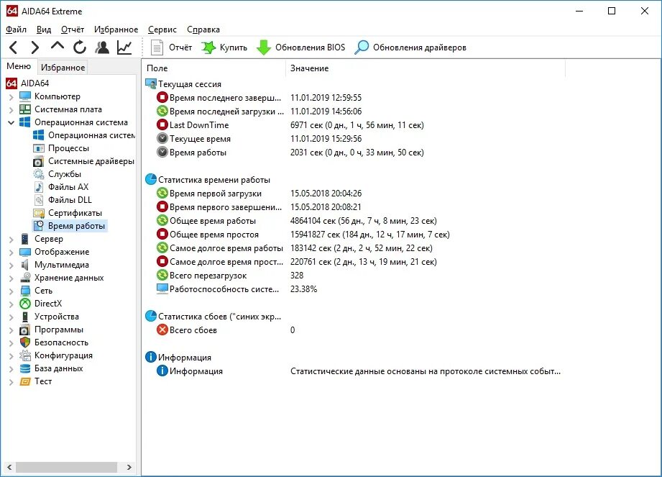Expand the Хранение данных tree node
This screenshot has width=662, height=477.
pos(11,278)
